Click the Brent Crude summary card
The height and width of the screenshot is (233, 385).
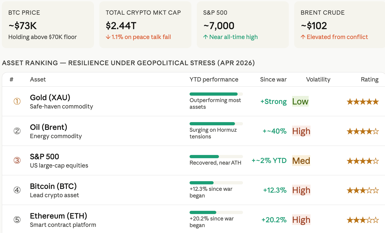[339, 25]
